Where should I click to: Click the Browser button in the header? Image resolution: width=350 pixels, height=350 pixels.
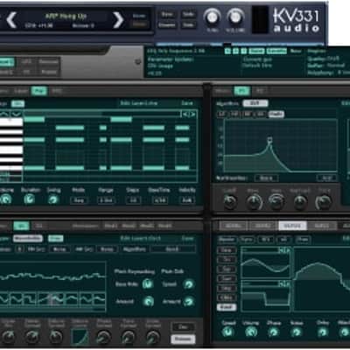tap(167, 25)
